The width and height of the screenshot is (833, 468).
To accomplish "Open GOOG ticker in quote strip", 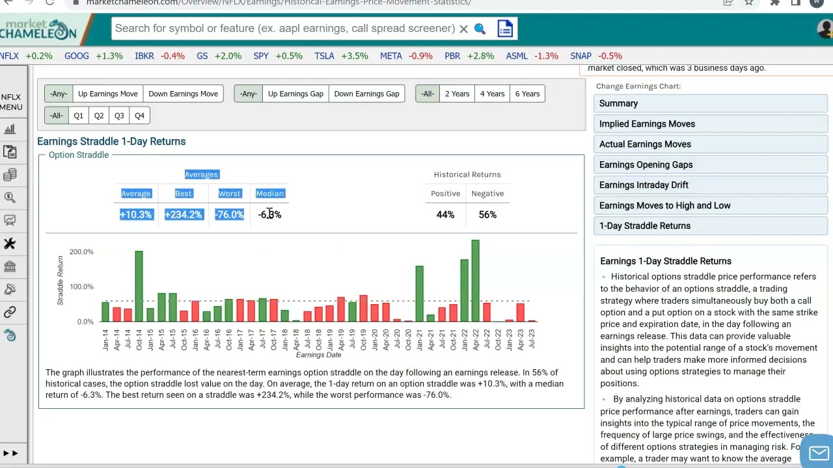I will point(77,56).
